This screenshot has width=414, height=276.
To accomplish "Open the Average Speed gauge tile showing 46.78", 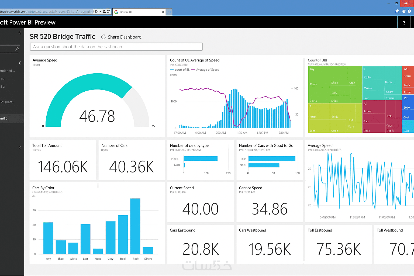I will 97,96.
